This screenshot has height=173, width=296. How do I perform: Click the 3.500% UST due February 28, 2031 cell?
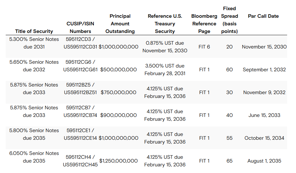coord(165,69)
